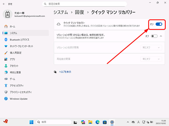Open the 再起動の間隔 dropdown
This screenshot has width=169, height=126.
point(151,59)
